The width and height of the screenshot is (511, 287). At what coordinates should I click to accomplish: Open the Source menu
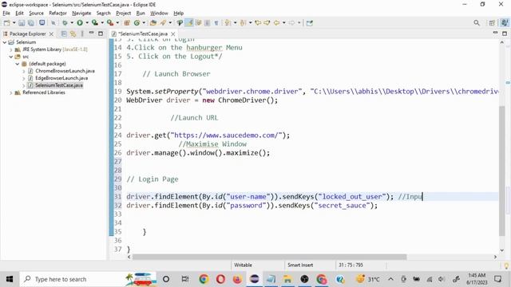(36, 13)
